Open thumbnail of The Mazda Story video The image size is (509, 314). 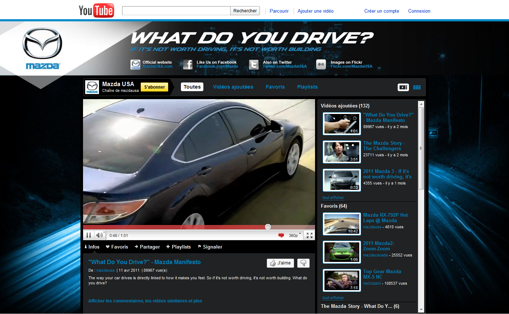coord(342,152)
